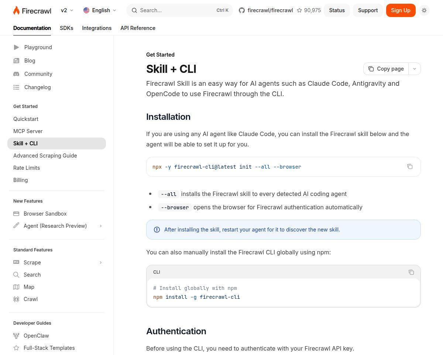The height and width of the screenshot is (355, 443).
Task: Click the info icon in the callout
Action: (157, 230)
